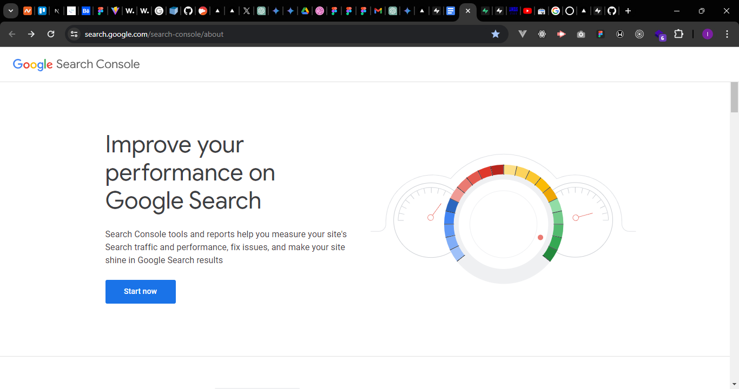
Task: Switch to the white ring icon tab
Action: 570,11
